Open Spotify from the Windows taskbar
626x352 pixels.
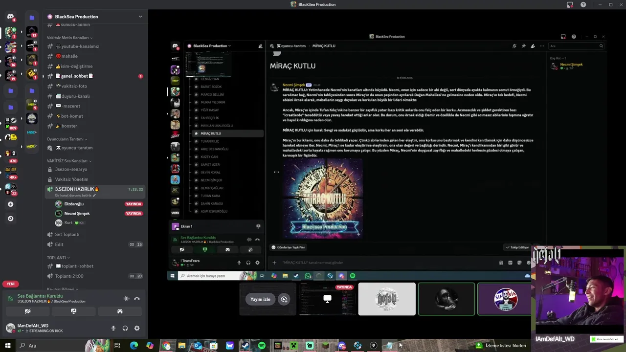pyautogui.click(x=262, y=346)
